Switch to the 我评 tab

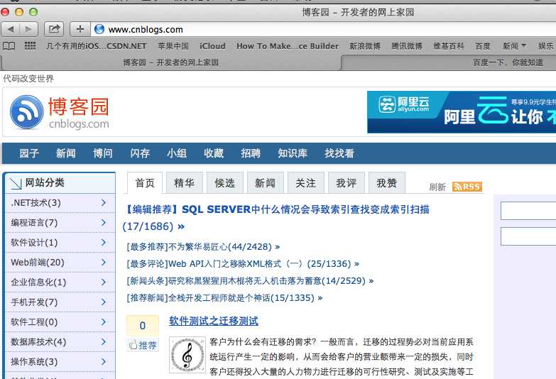pos(346,183)
